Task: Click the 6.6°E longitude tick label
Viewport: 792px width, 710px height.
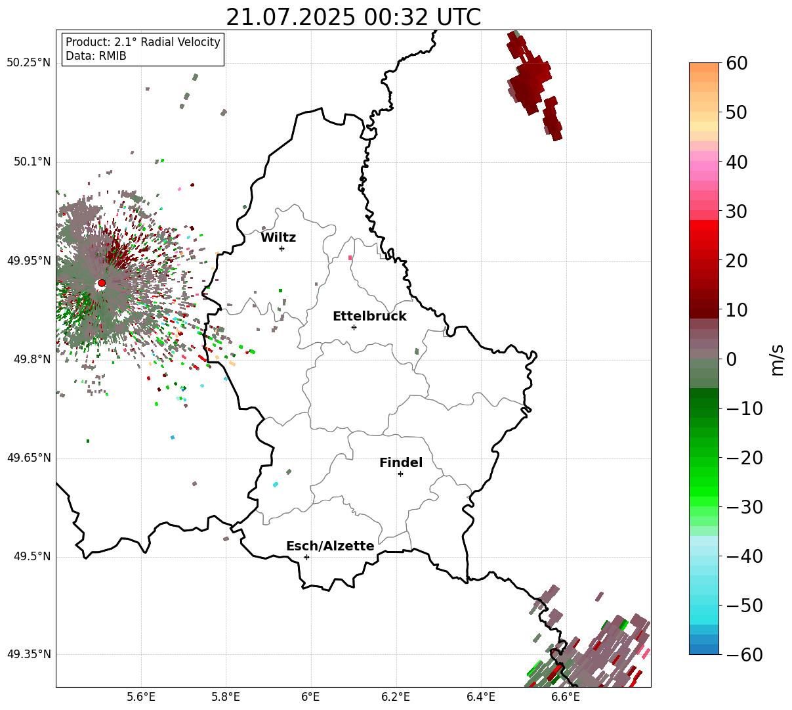Action: [x=566, y=697]
